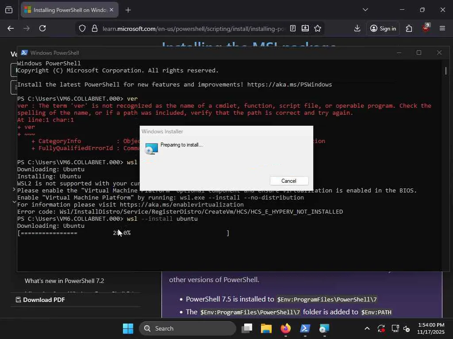Close the Installing PowerShell on Windows tab
This screenshot has height=339, width=453.
(111, 10)
